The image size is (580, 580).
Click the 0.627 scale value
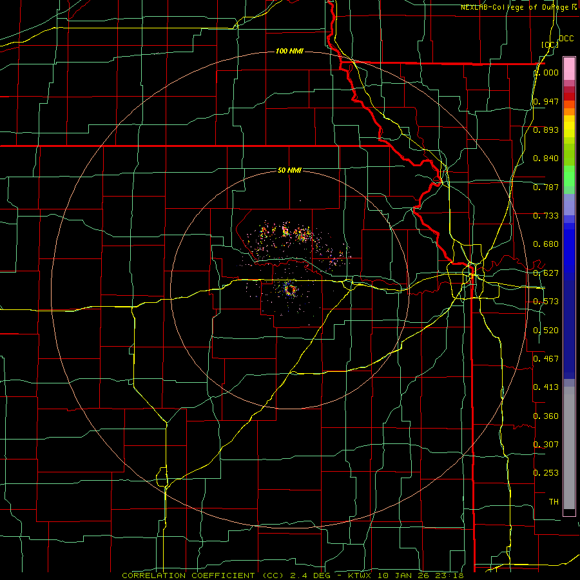(546, 273)
